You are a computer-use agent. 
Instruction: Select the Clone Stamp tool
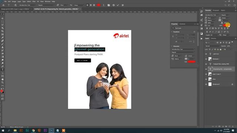3,47
